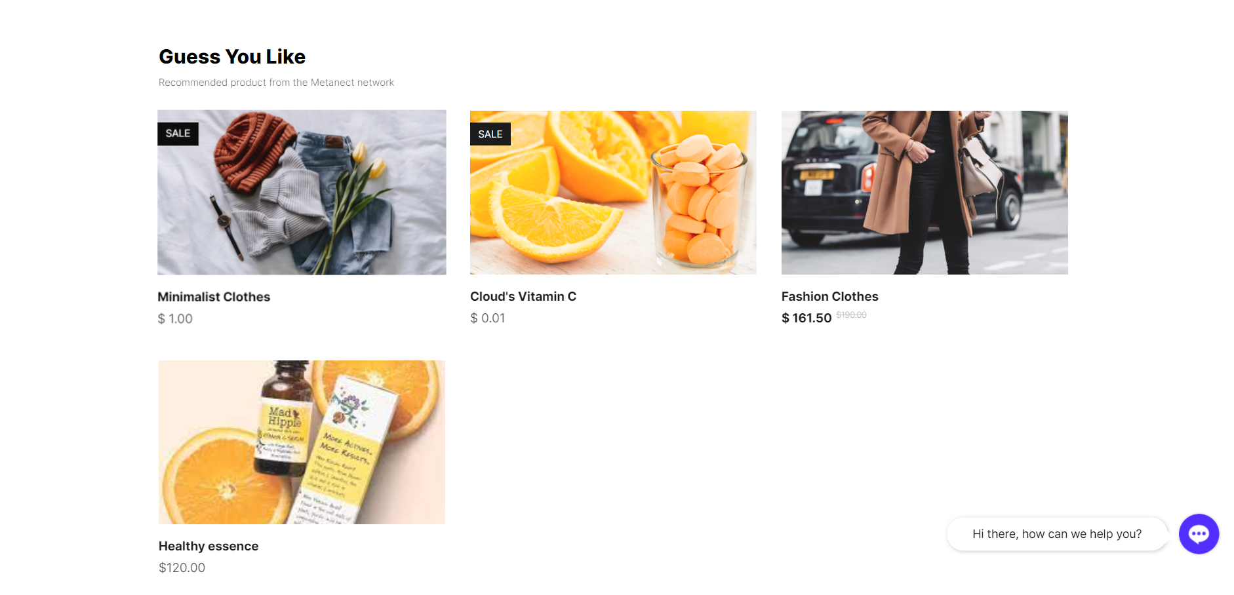Click the crossed-out $190.00 original price
The image size is (1234, 595).
pyautogui.click(x=851, y=315)
